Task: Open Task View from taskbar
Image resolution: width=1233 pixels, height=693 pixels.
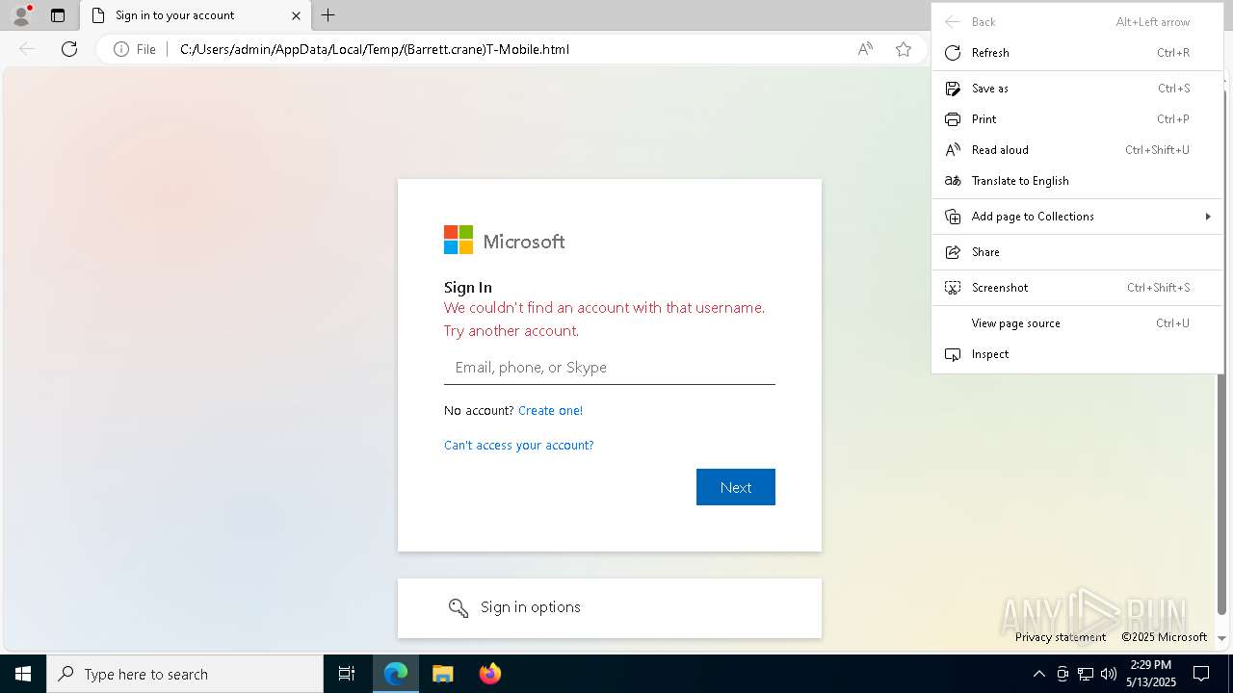Action: point(347,674)
